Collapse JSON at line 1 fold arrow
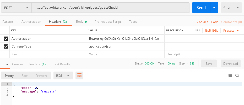The image size is (244, 105). pos(10,84)
